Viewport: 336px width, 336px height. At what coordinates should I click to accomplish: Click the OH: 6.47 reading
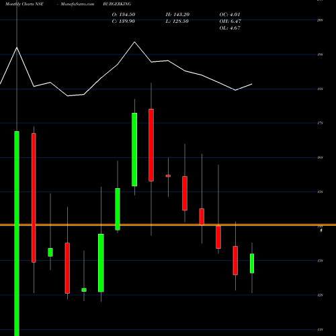(230, 22)
